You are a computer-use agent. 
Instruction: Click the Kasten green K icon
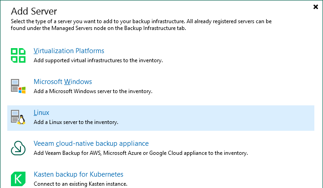18,179
